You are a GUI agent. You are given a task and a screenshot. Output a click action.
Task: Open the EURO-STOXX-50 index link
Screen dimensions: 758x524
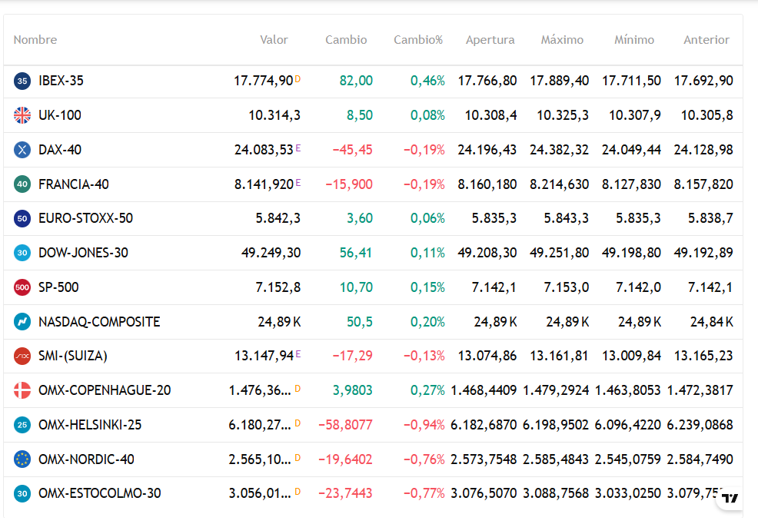click(85, 218)
